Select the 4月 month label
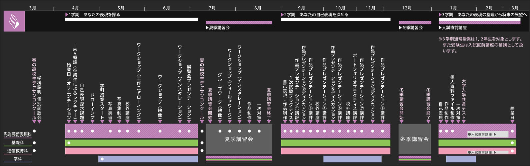 coord(76,8)
